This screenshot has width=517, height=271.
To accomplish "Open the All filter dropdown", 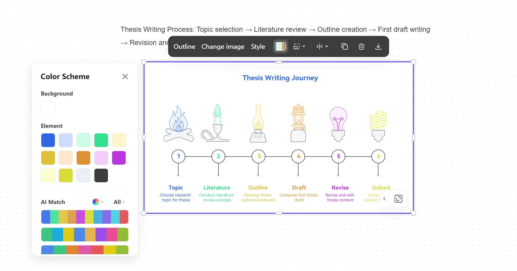I will (x=119, y=202).
